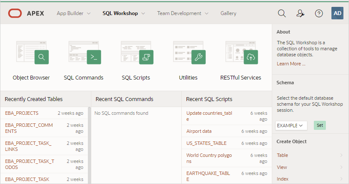Click the Oracle APEX logo
349x184 pixels.
coord(26,13)
